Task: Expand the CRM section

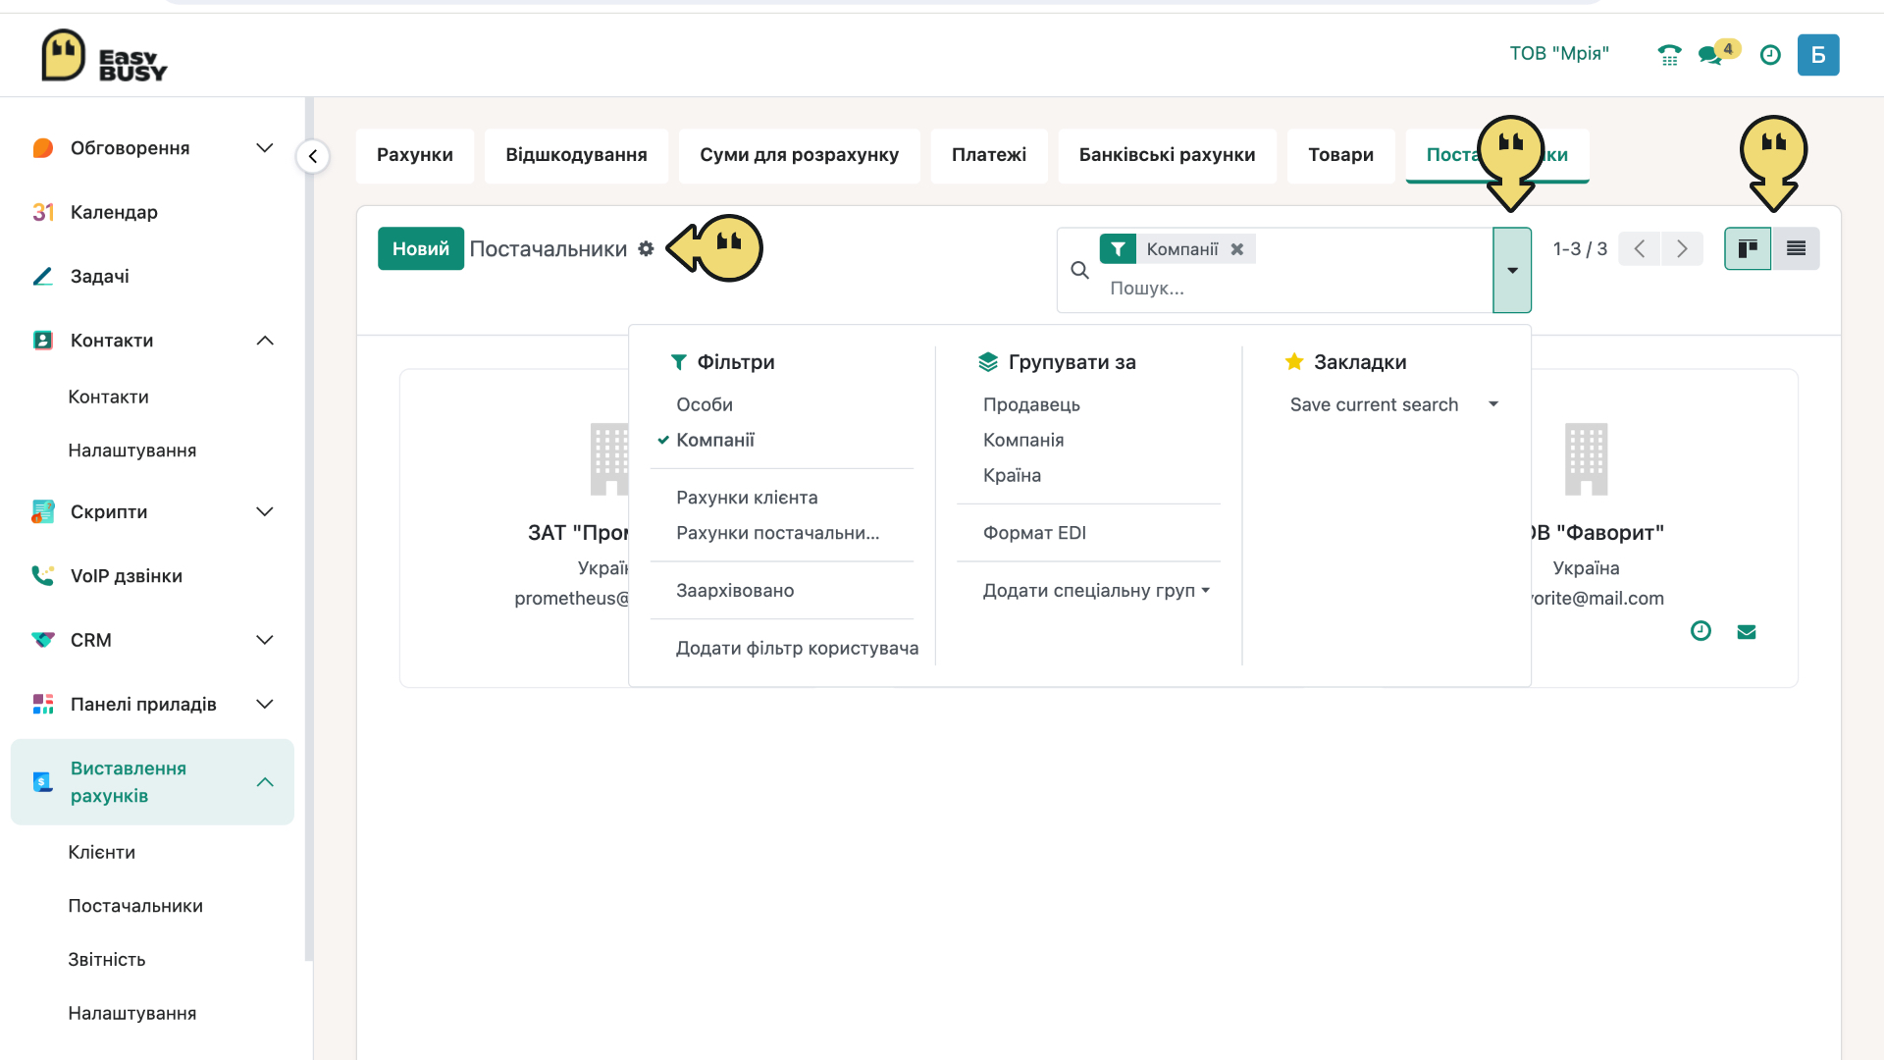Action: [264, 640]
